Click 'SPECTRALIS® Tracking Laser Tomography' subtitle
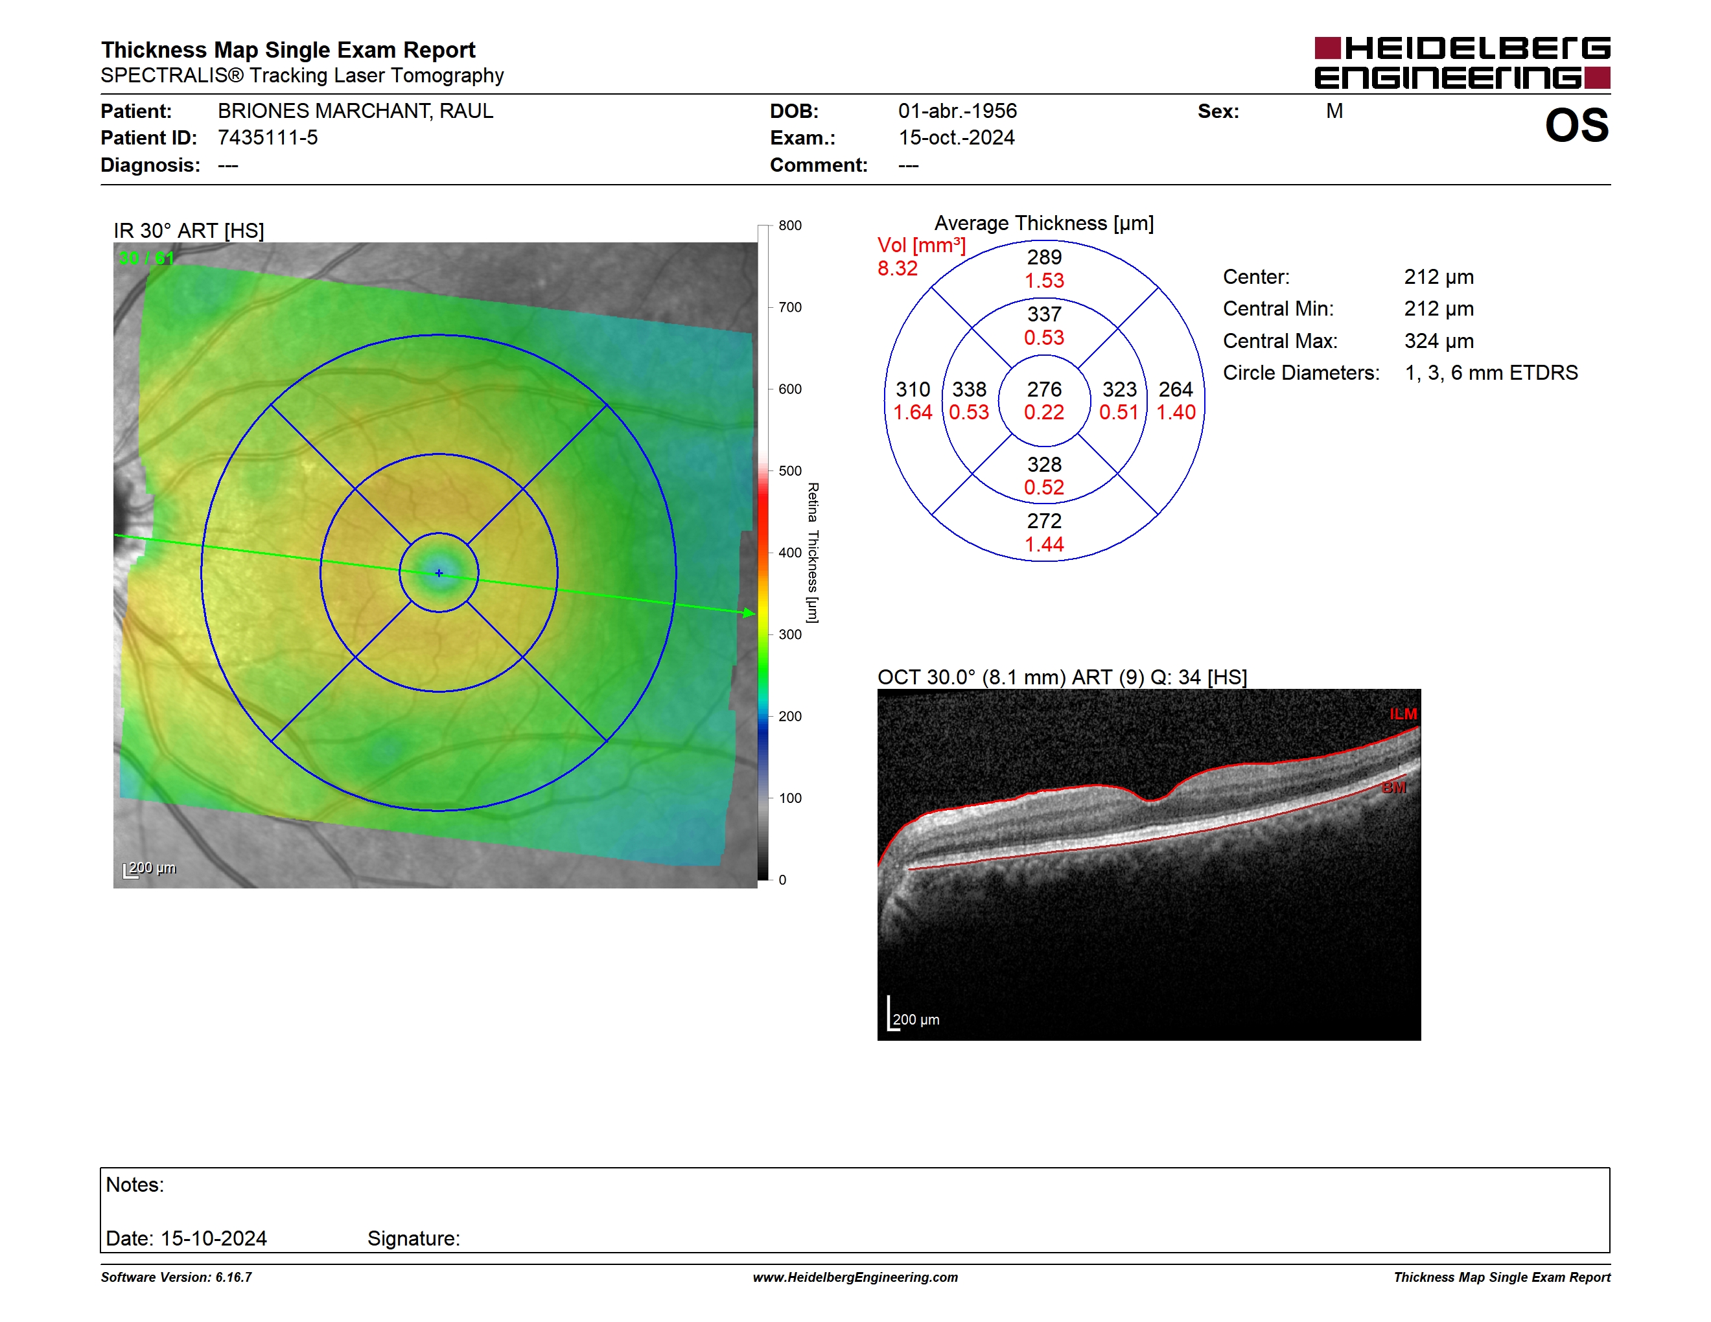Screen dimensions: 1711x1322 (303, 75)
